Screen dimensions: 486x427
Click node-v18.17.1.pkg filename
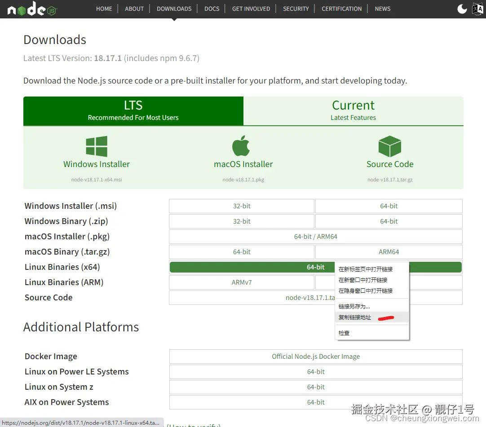tap(243, 180)
